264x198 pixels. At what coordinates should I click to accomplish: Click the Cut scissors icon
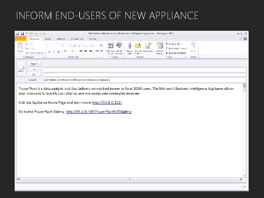point(27,44)
